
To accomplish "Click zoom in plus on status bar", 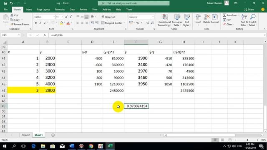I will 257,140.
